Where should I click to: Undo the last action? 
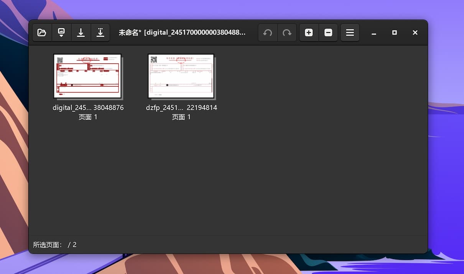coord(268,33)
